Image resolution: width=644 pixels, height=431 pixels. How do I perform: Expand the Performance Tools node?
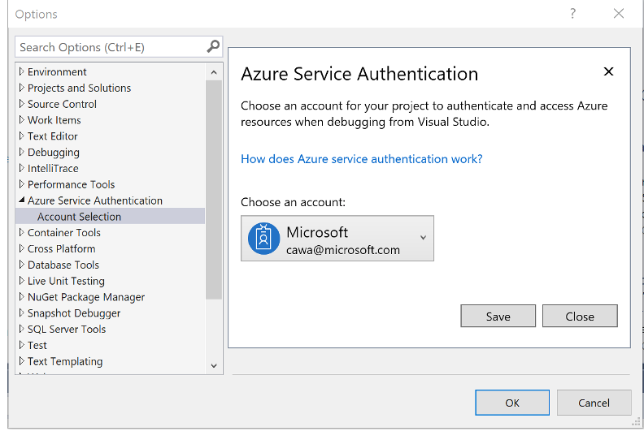22,183
